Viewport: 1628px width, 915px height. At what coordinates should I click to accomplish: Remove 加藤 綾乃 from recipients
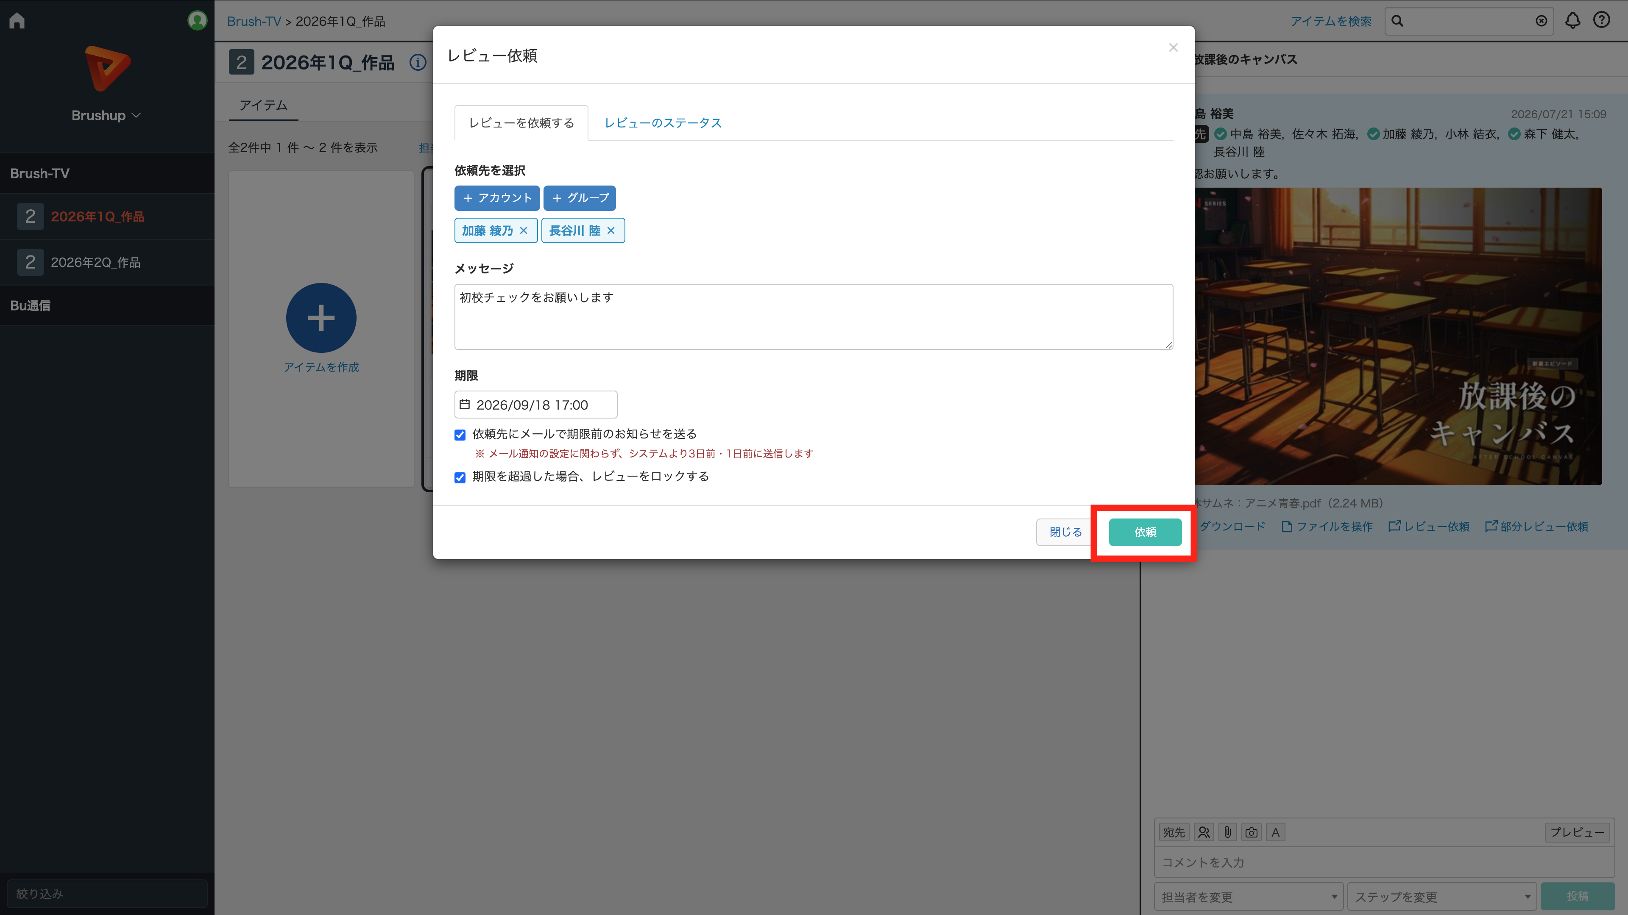523,230
